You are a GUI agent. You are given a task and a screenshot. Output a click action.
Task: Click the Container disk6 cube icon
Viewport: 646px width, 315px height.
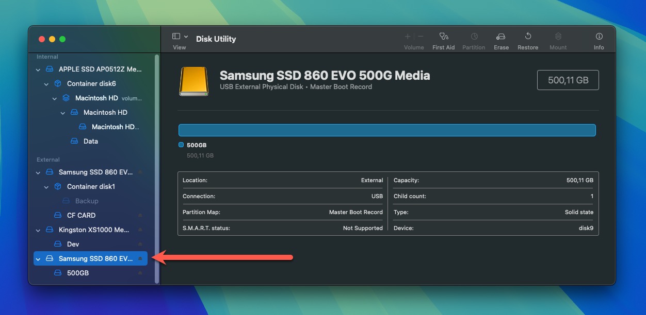[x=58, y=83]
